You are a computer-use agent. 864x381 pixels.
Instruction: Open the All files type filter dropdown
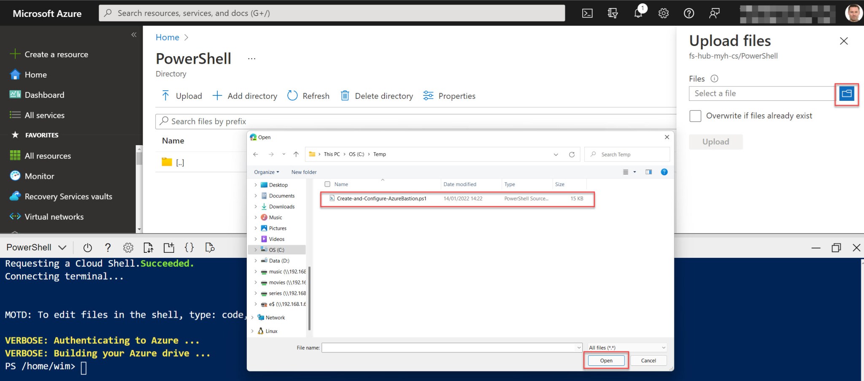tap(627, 348)
